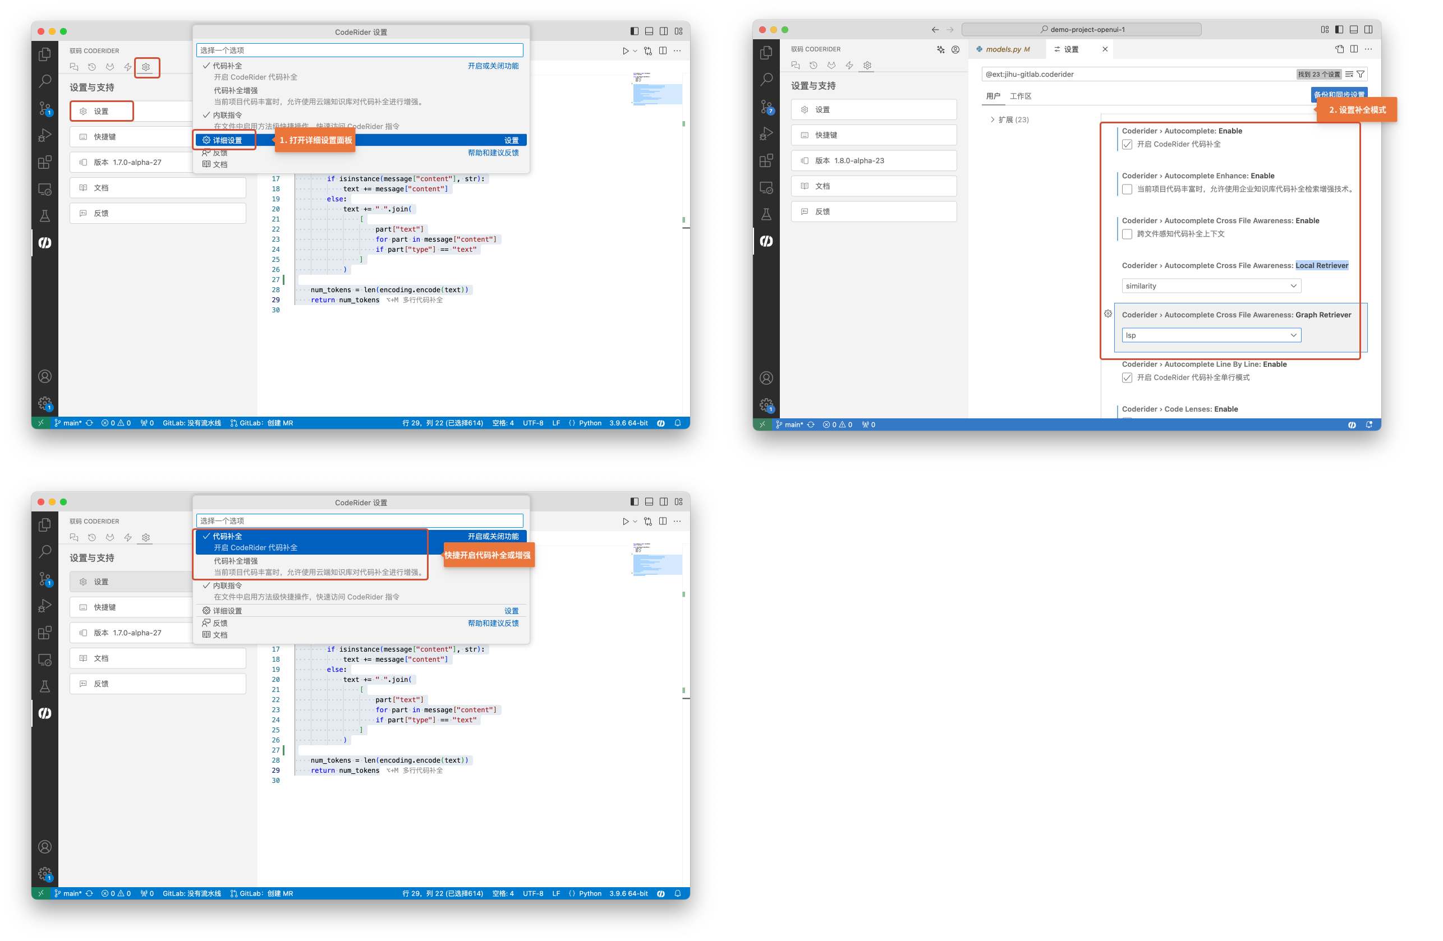
Task: Click UTF-8 encoding in upper-left status bar
Action: click(x=533, y=423)
